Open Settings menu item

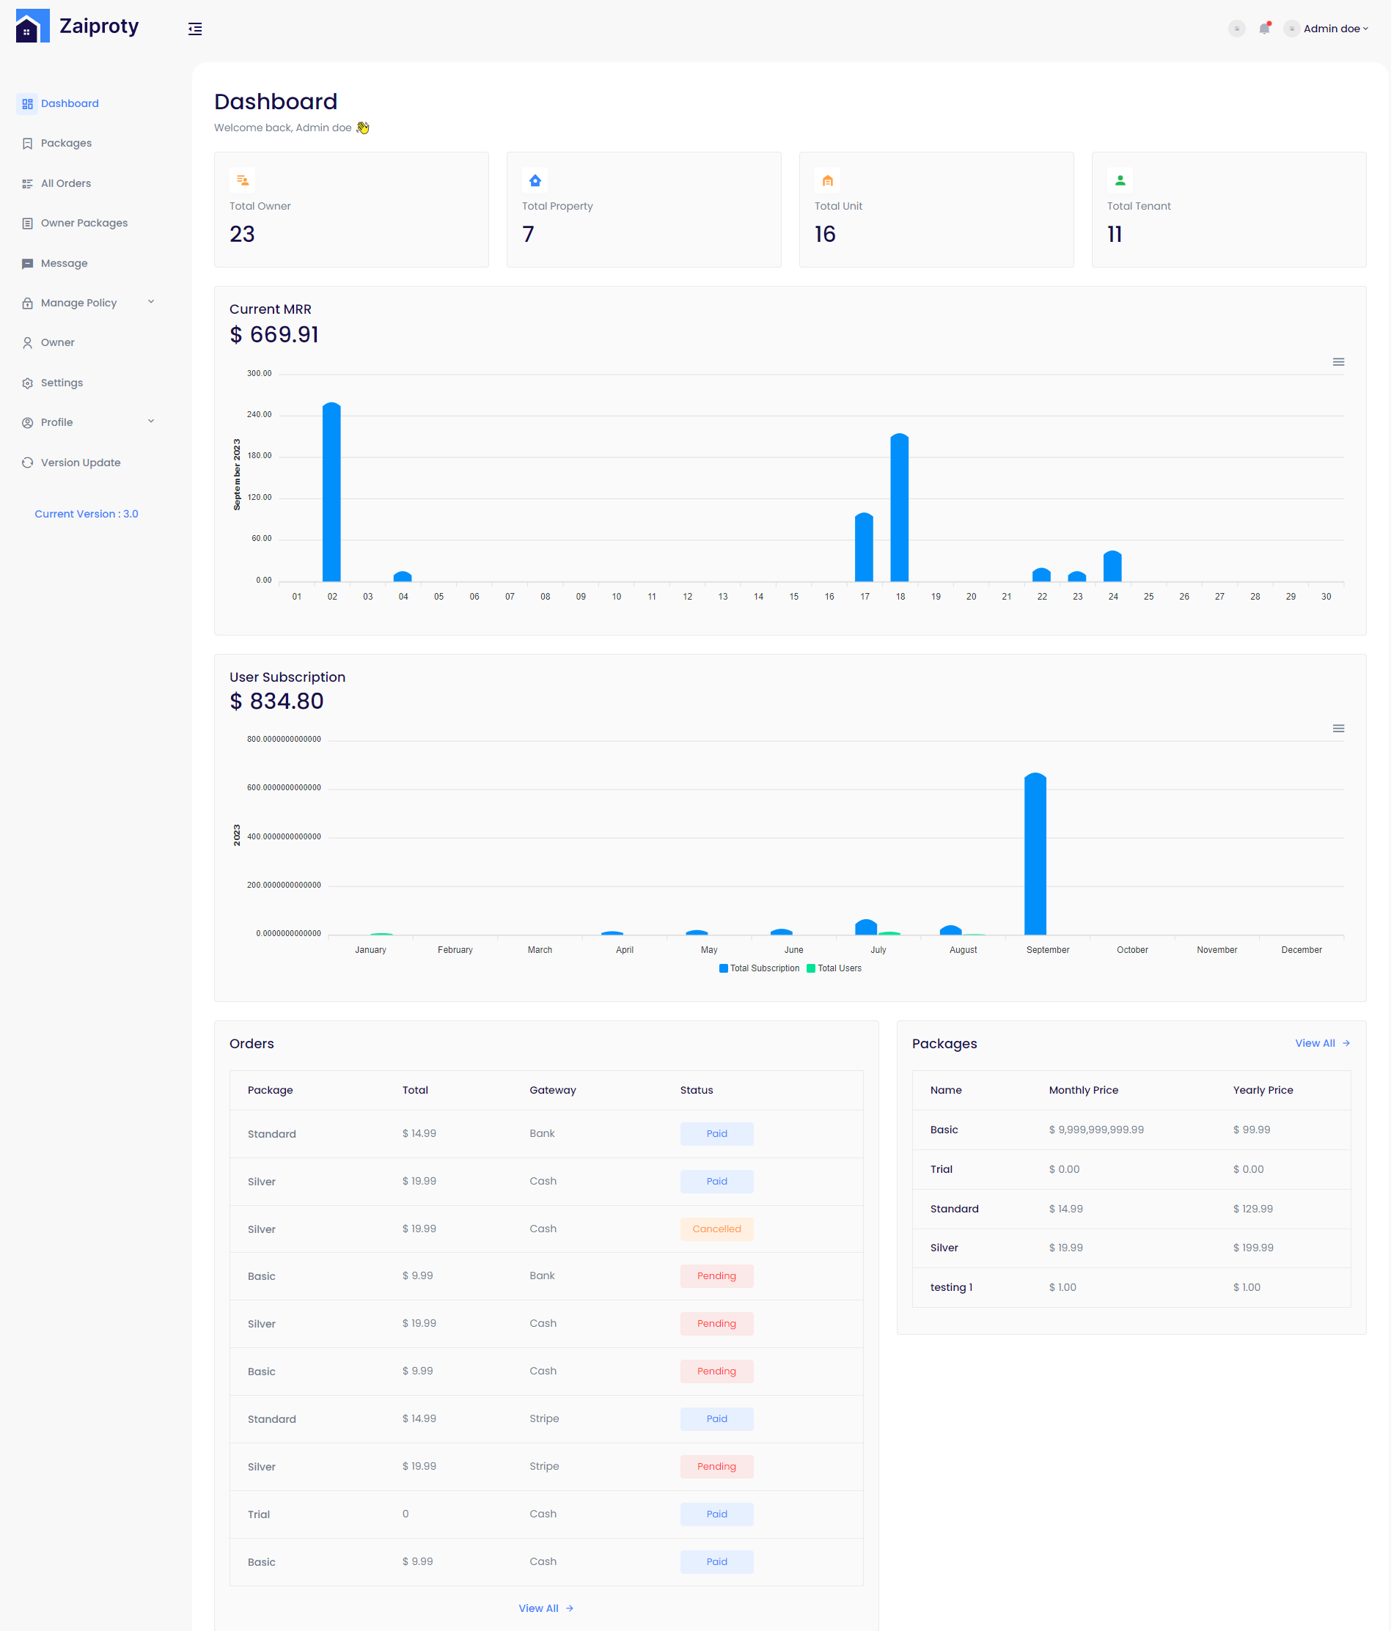tap(62, 383)
